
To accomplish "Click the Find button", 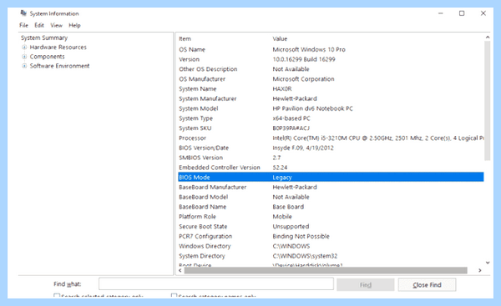I will pyautogui.click(x=366, y=284).
